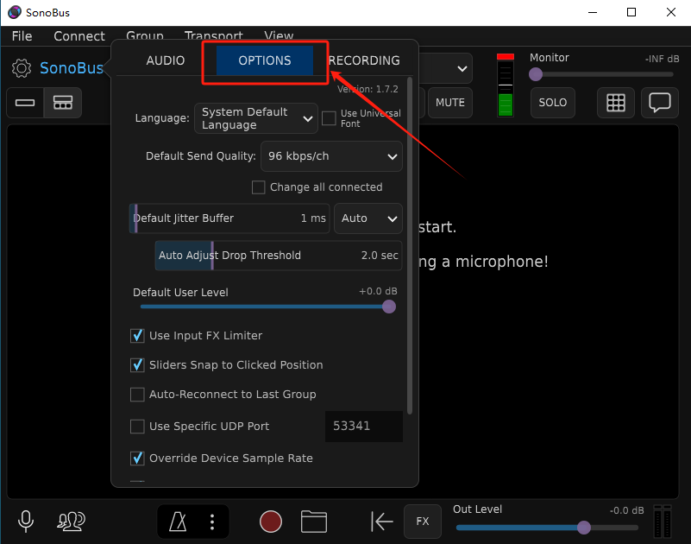Open metronome three-dot options menu
This screenshot has height=544, width=691.
point(212,522)
